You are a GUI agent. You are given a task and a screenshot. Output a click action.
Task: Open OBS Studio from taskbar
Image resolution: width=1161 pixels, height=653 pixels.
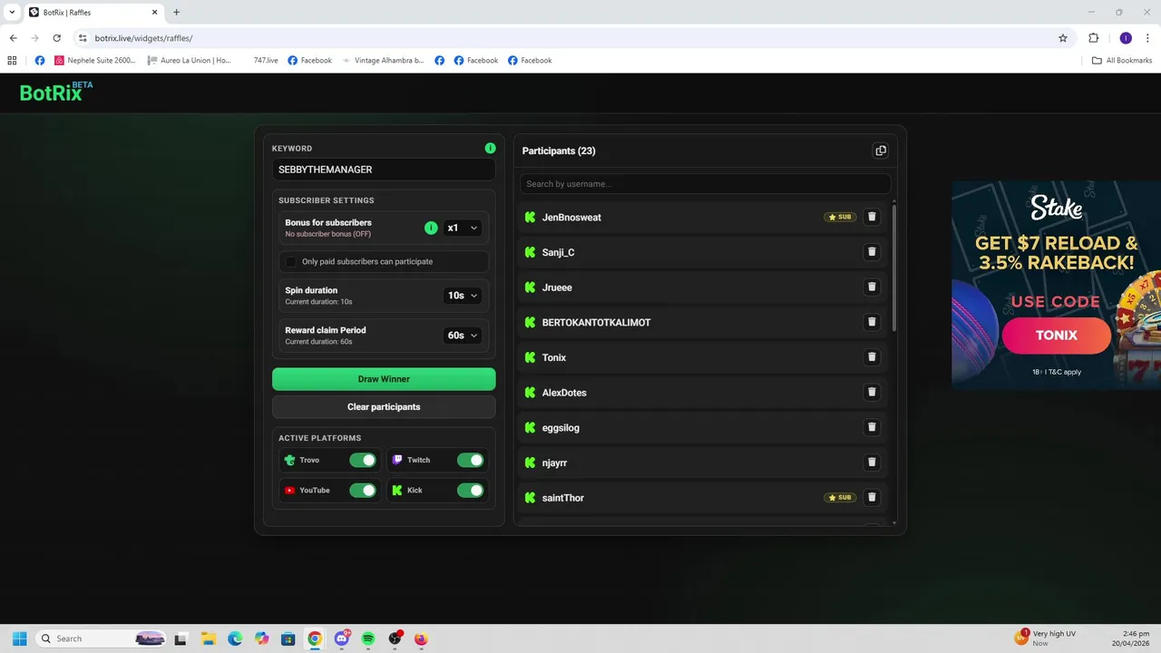(395, 638)
